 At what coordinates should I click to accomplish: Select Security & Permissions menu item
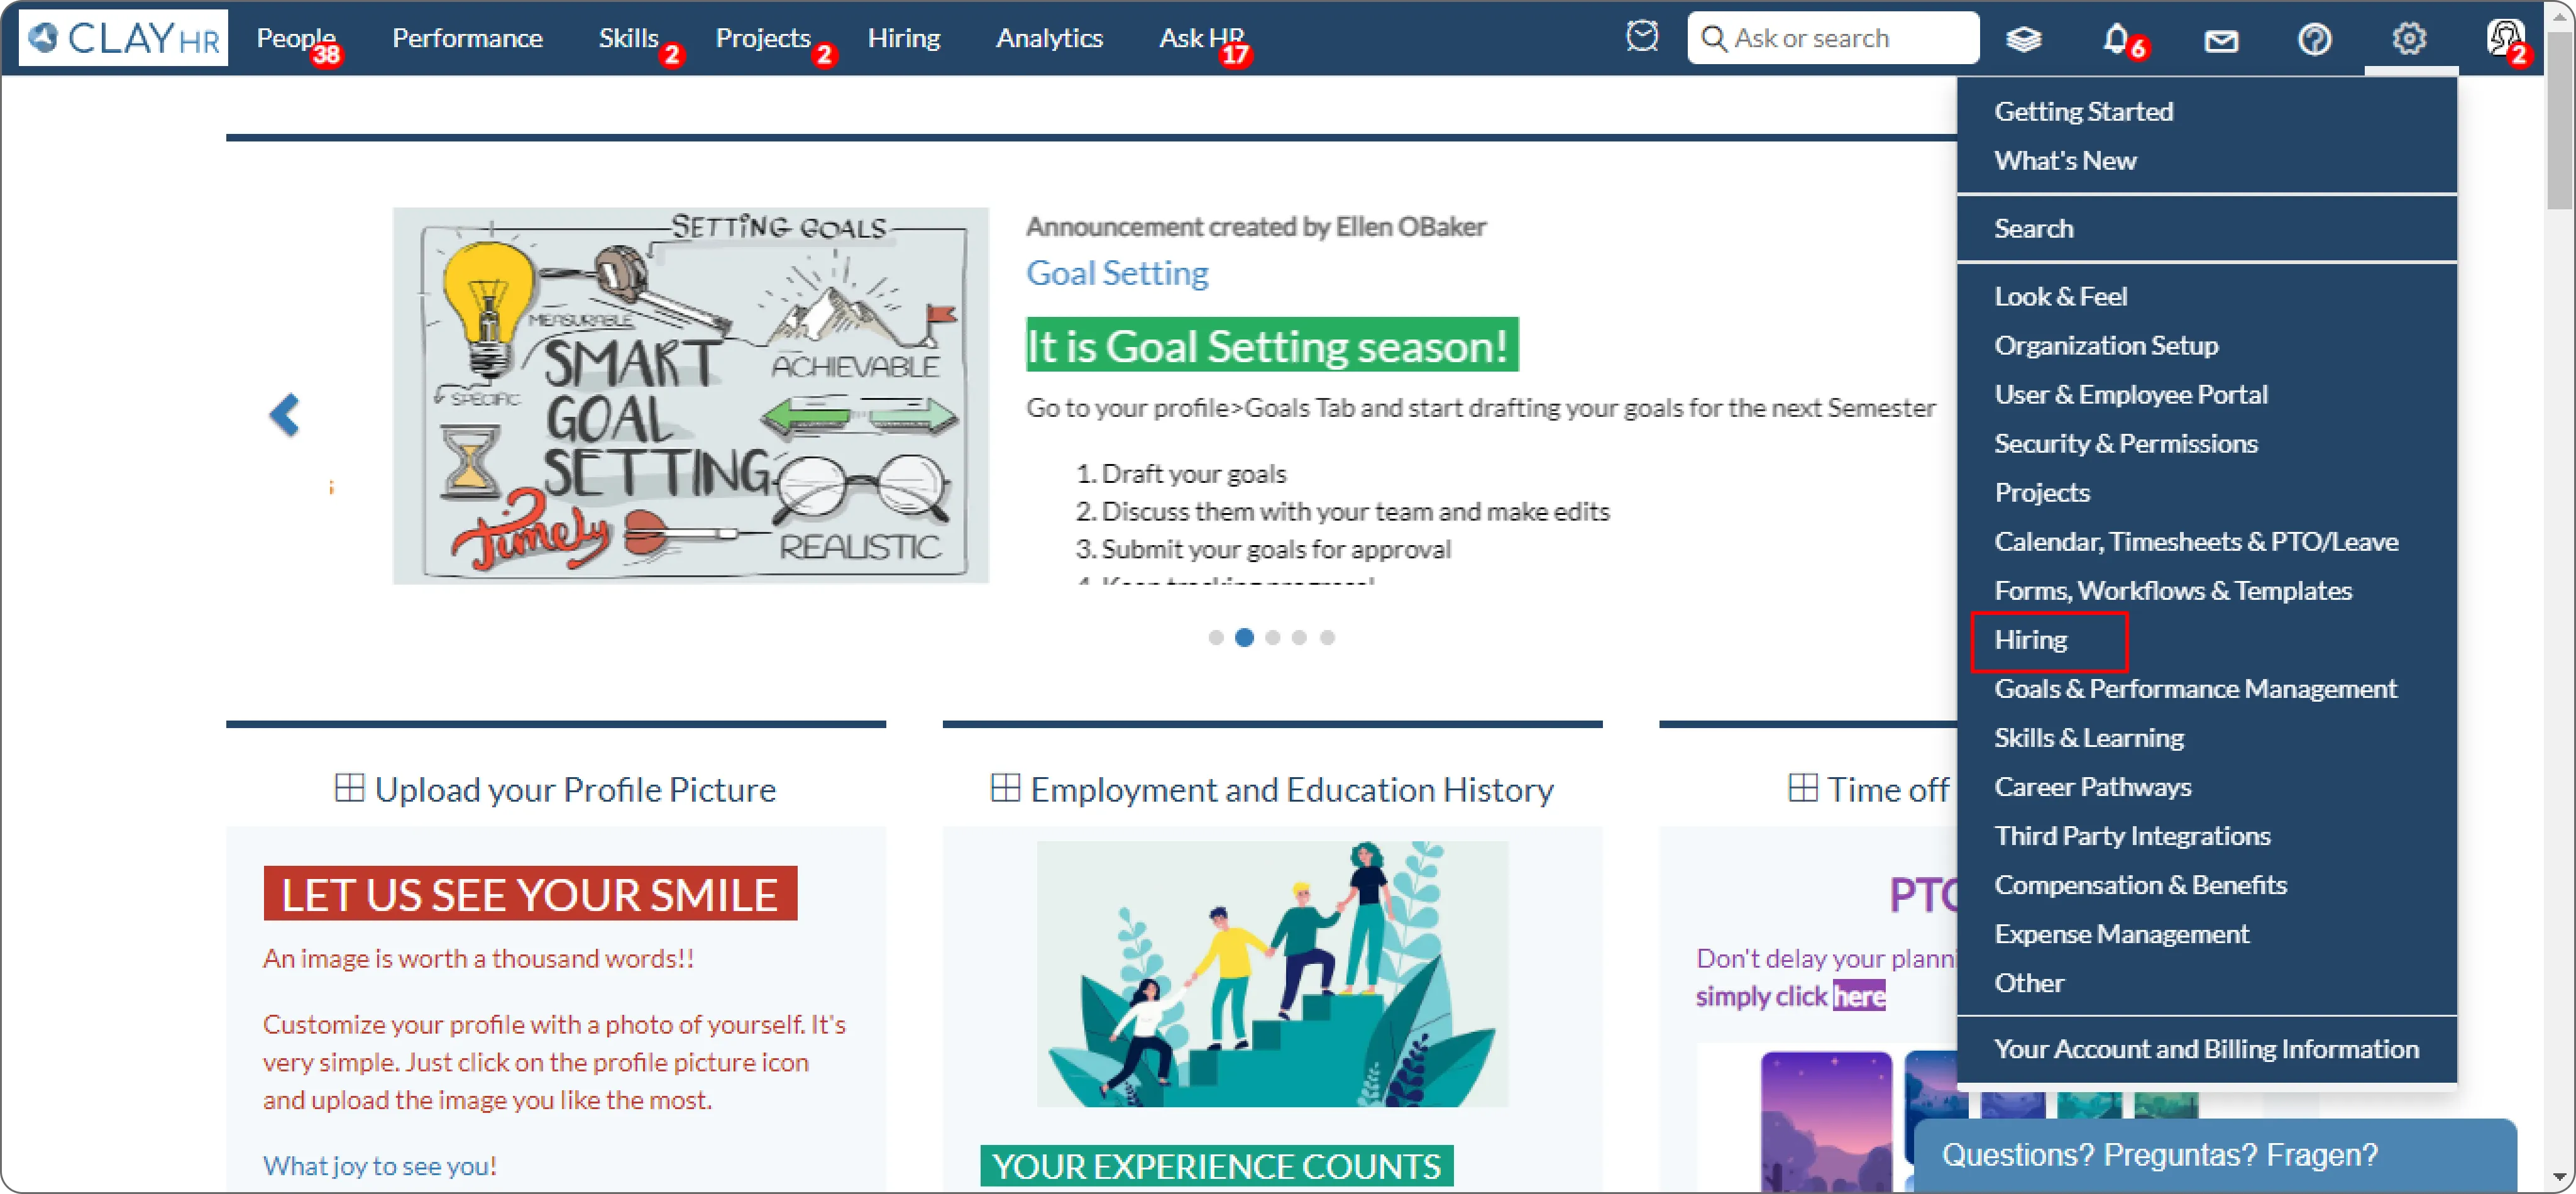point(2125,444)
